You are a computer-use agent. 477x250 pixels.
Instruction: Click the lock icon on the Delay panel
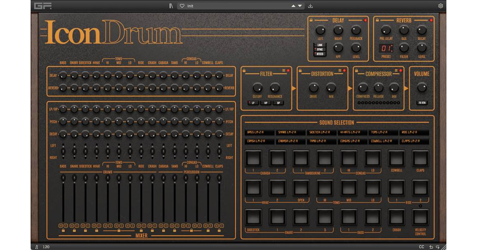coord(311,20)
